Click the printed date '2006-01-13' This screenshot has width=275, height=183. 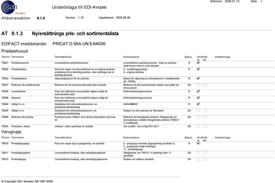point(232,1)
